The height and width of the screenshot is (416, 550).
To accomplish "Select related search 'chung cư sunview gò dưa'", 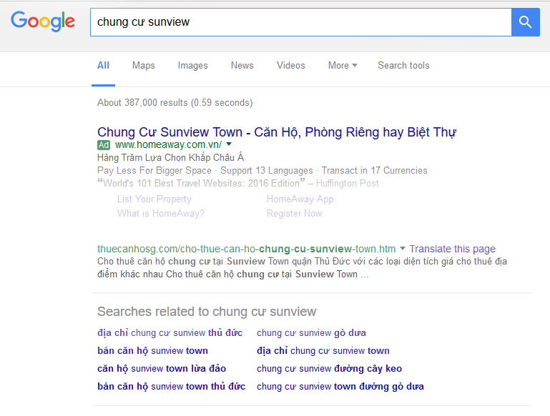I will [311, 333].
